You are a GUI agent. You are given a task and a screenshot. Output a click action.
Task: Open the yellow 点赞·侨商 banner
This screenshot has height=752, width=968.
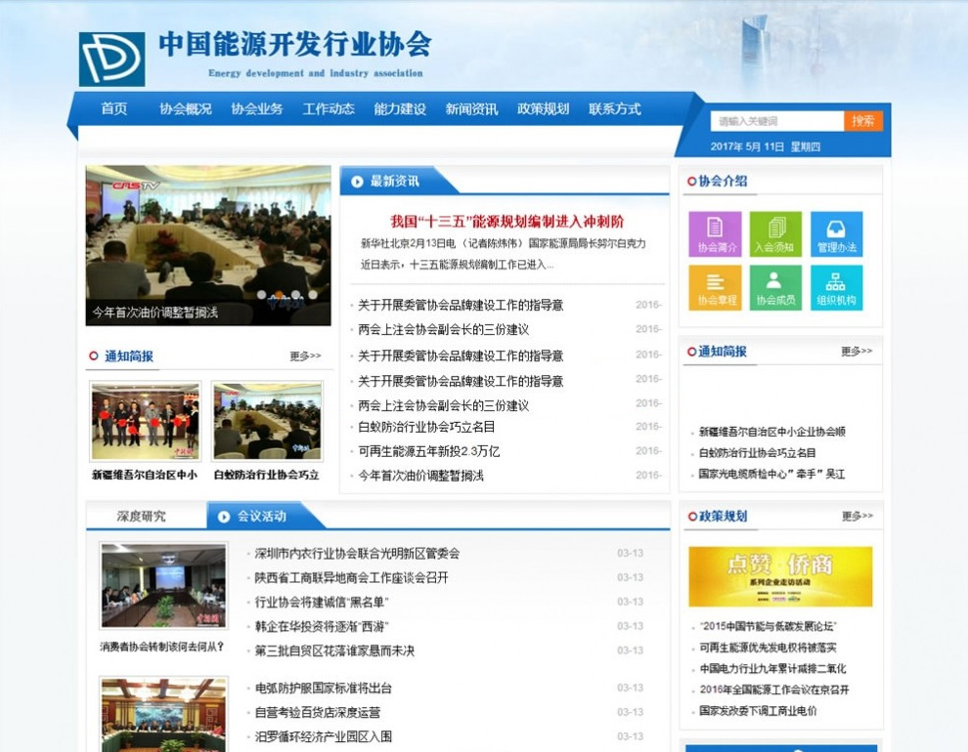click(x=780, y=576)
